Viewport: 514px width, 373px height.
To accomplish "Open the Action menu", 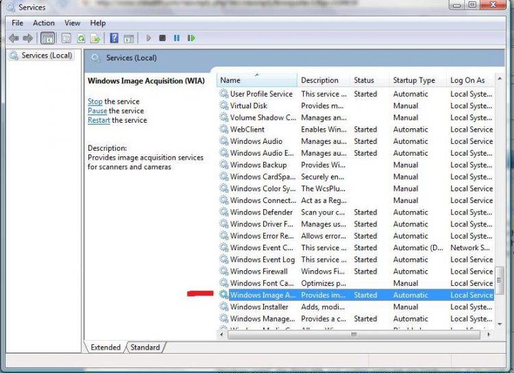I will [x=44, y=23].
